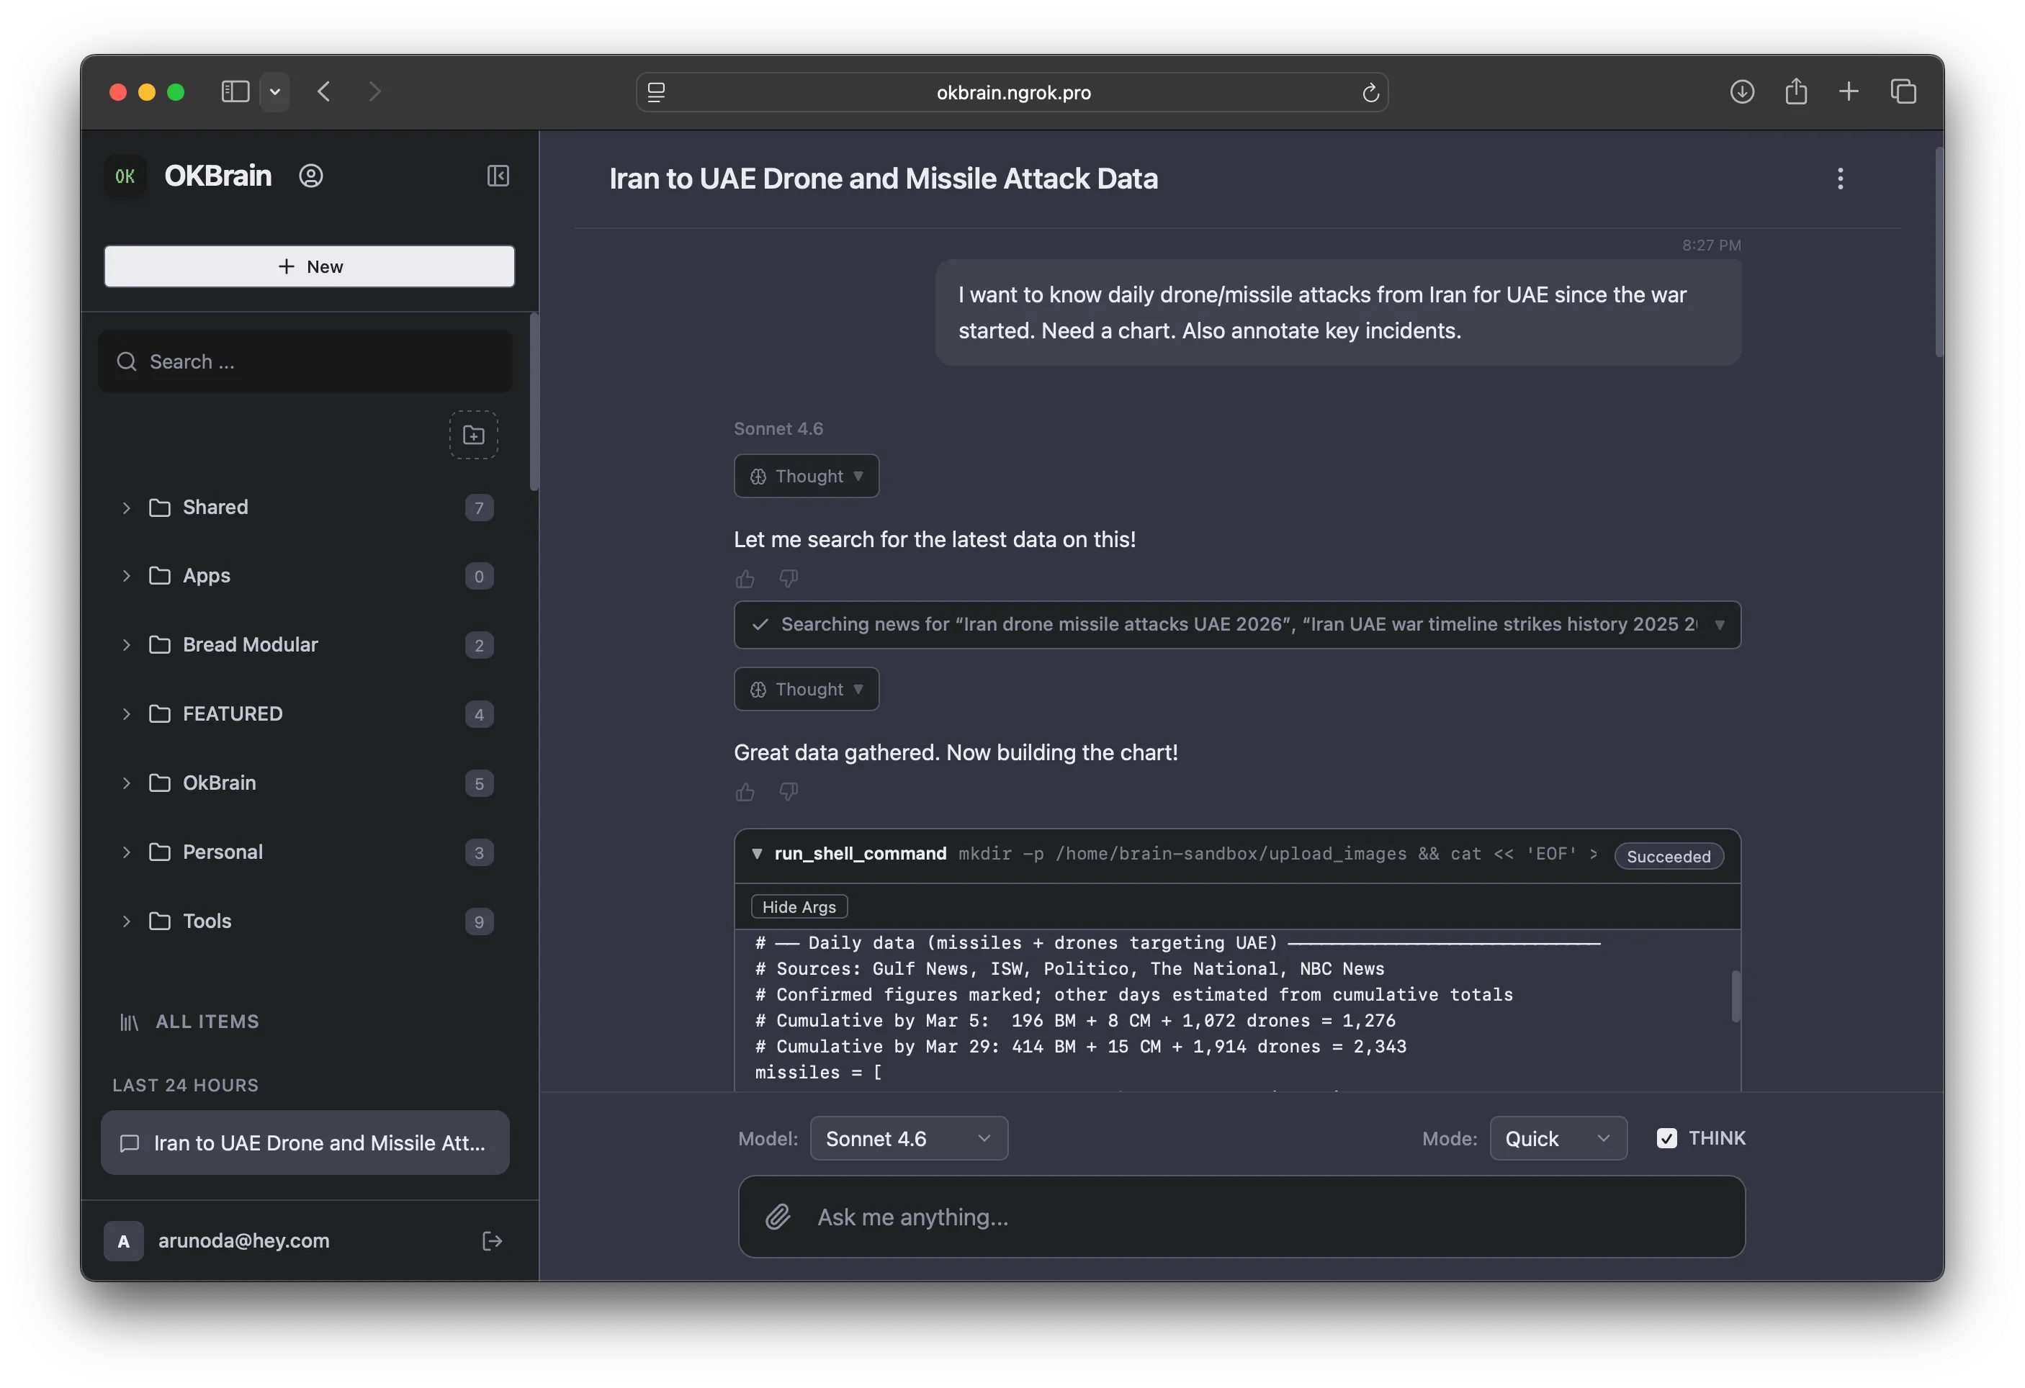Give a thumbs down below the chart message

click(x=788, y=791)
